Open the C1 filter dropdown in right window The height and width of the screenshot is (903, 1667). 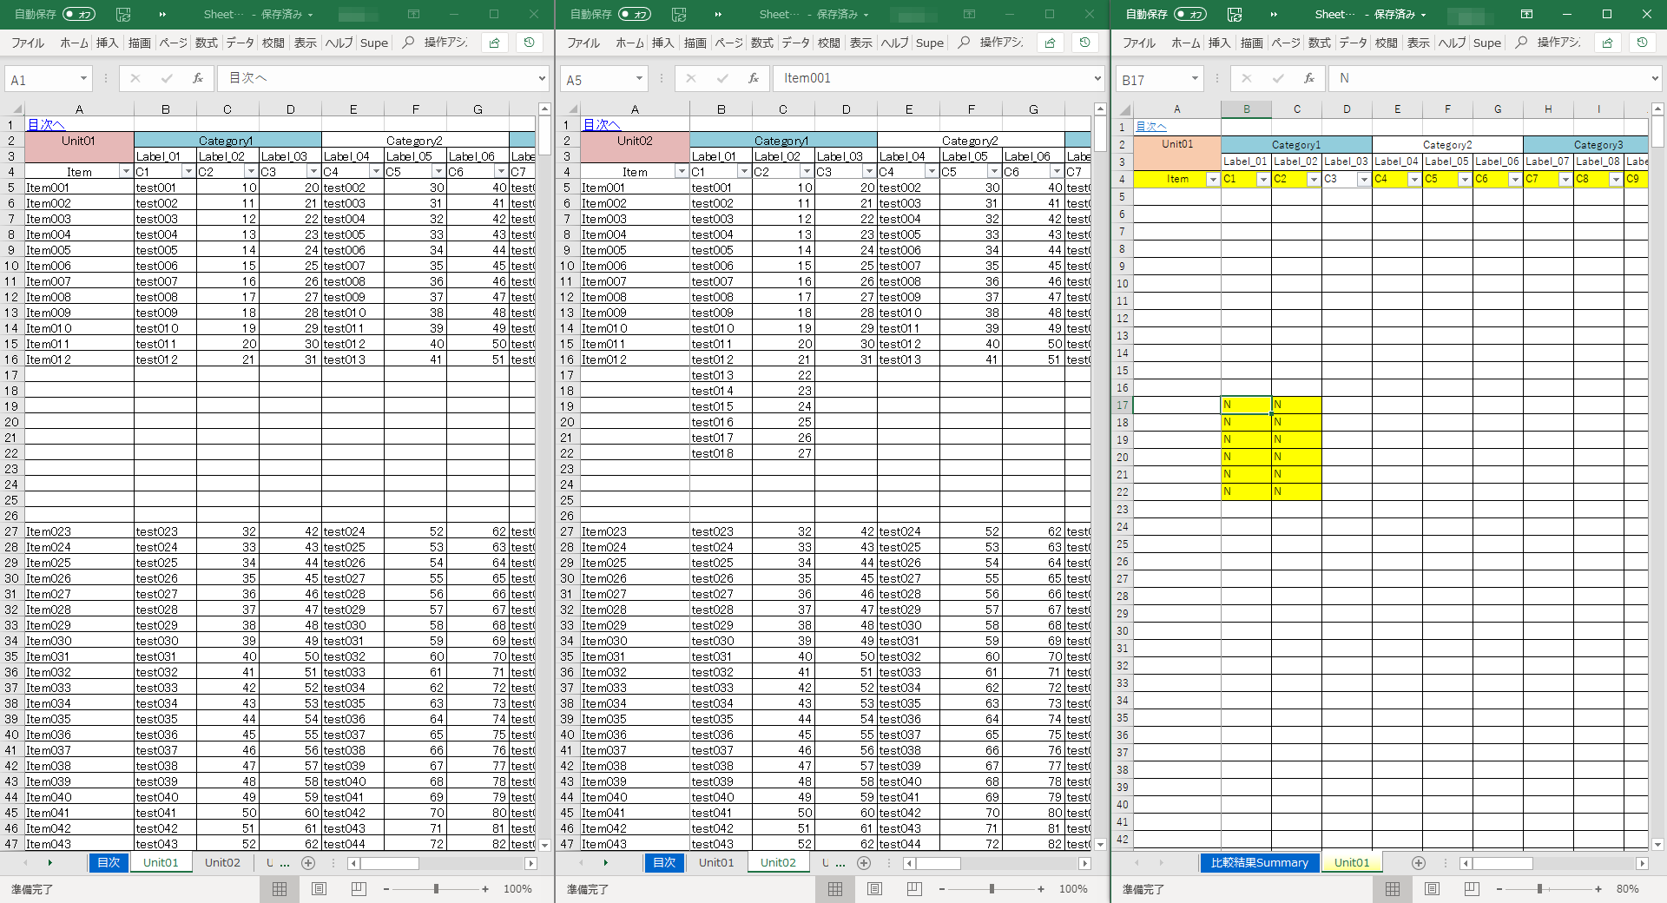[1263, 180]
